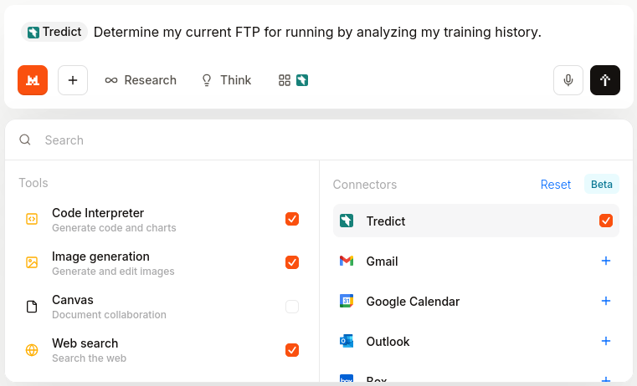The height and width of the screenshot is (386, 637).
Task: Add the Gmail connector with plus
Action: pyautogui.click(x=606, y=262)
